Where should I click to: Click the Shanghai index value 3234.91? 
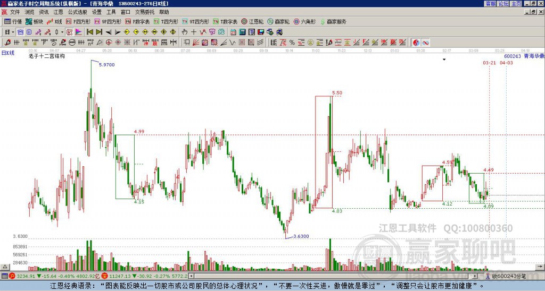pyautogui.click(x=26, y=276)
